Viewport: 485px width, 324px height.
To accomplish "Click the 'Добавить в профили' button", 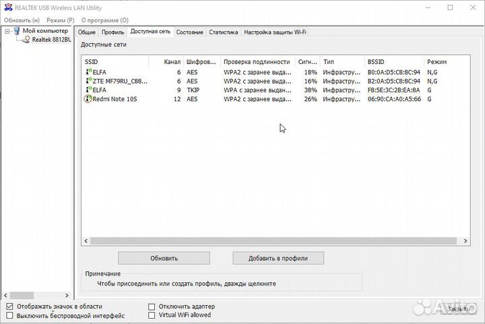I will 278,258.
